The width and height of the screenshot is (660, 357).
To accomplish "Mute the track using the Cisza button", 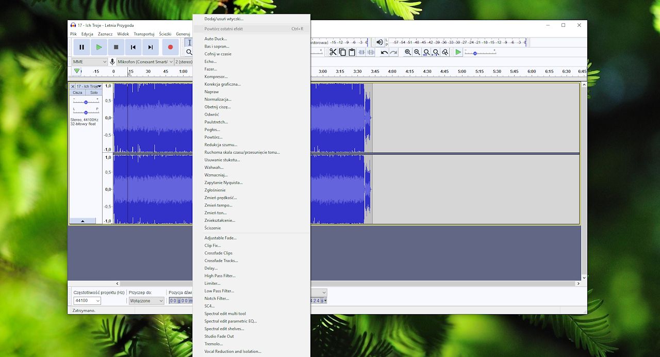I will click(x=78, y=92).
